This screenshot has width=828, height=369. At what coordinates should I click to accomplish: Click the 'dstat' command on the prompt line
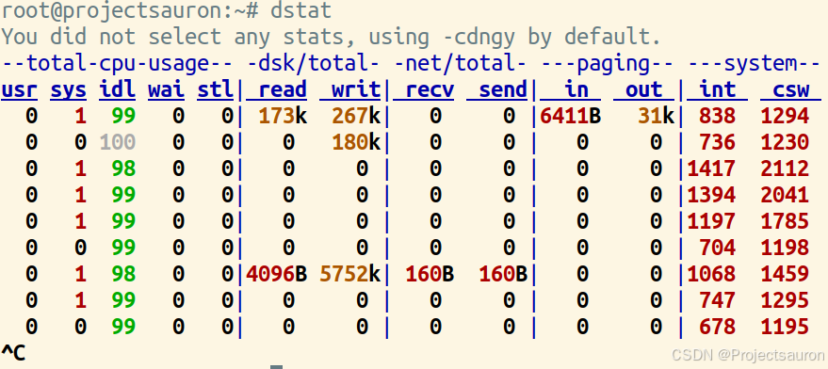[x=301, y=10]
